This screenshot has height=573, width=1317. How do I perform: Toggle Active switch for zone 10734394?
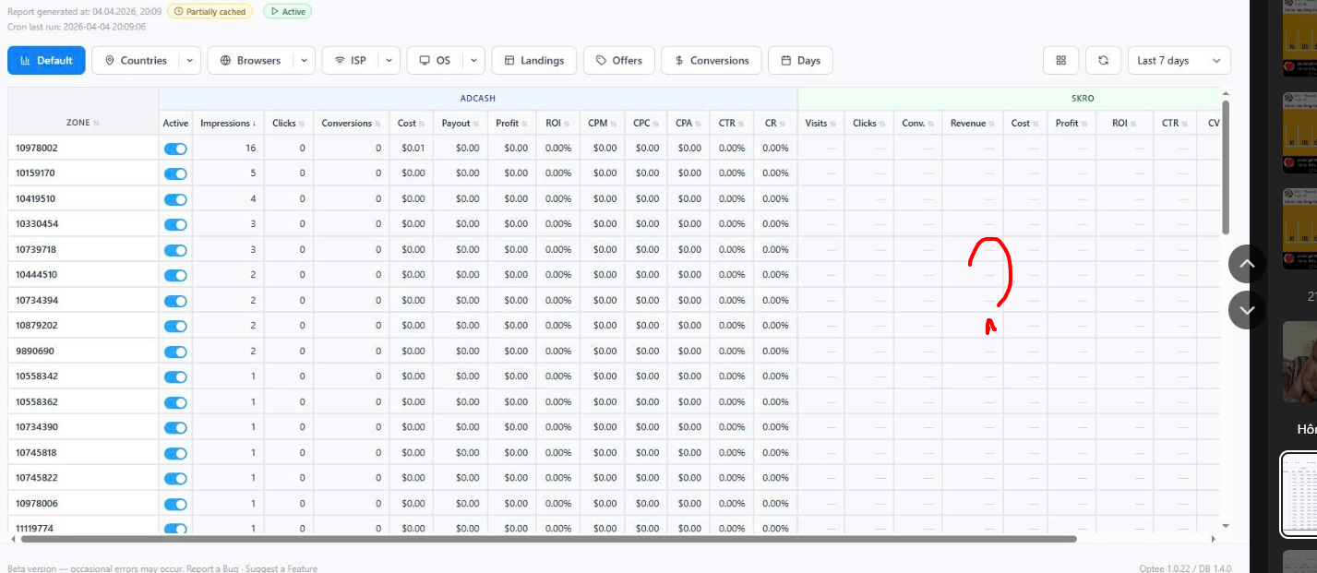[175, 301]
